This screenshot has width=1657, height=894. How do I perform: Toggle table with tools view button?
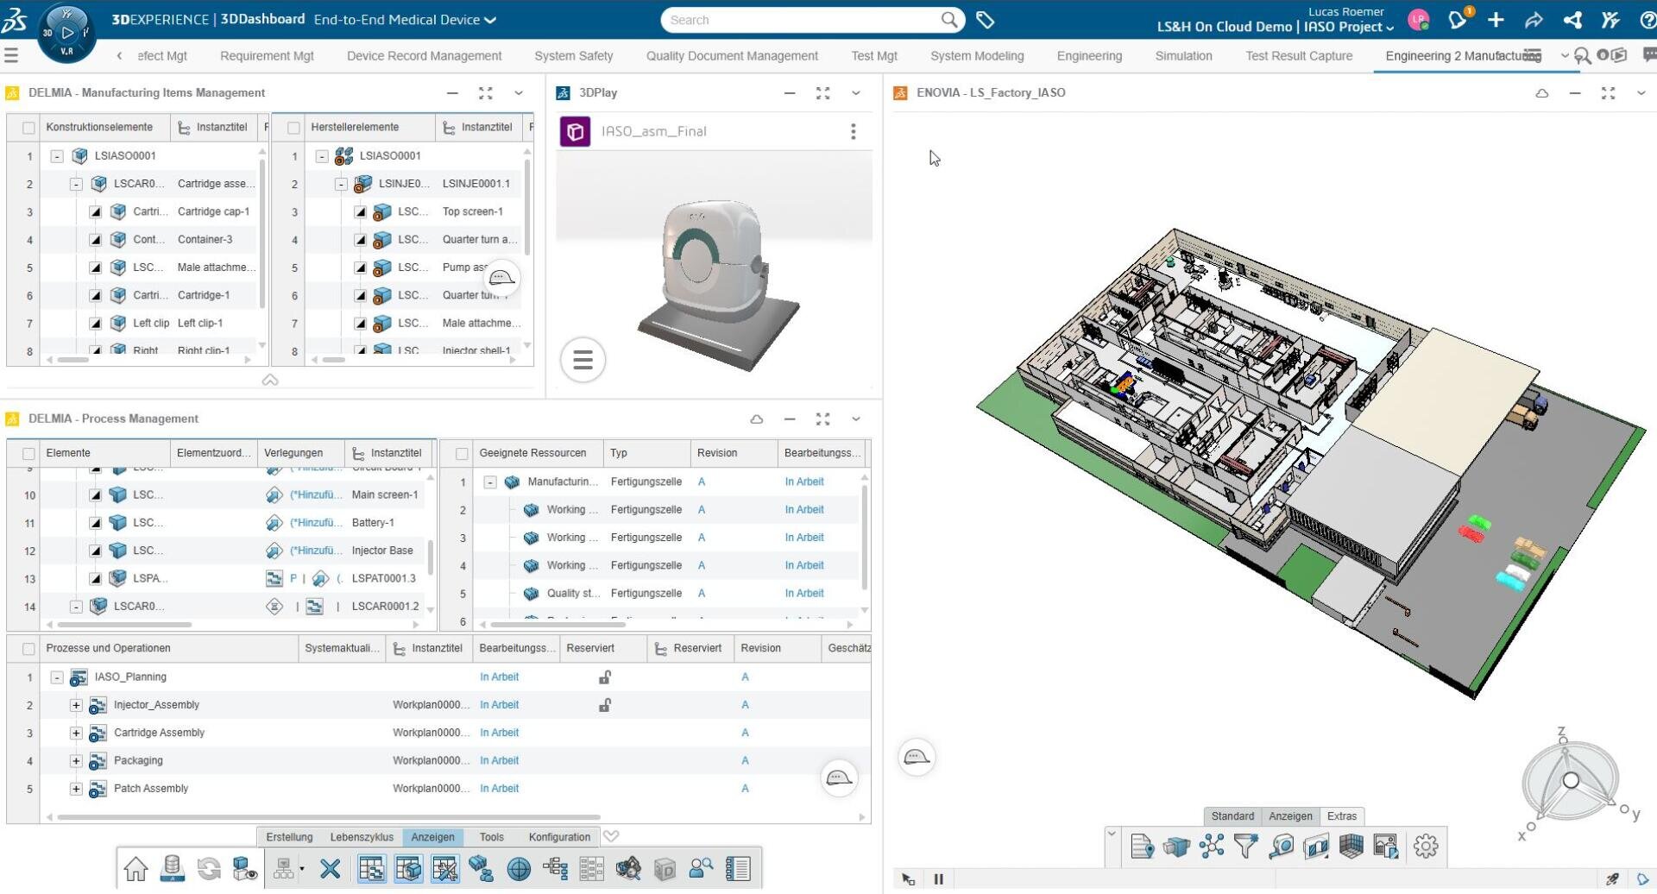click(x=445, y=868)
